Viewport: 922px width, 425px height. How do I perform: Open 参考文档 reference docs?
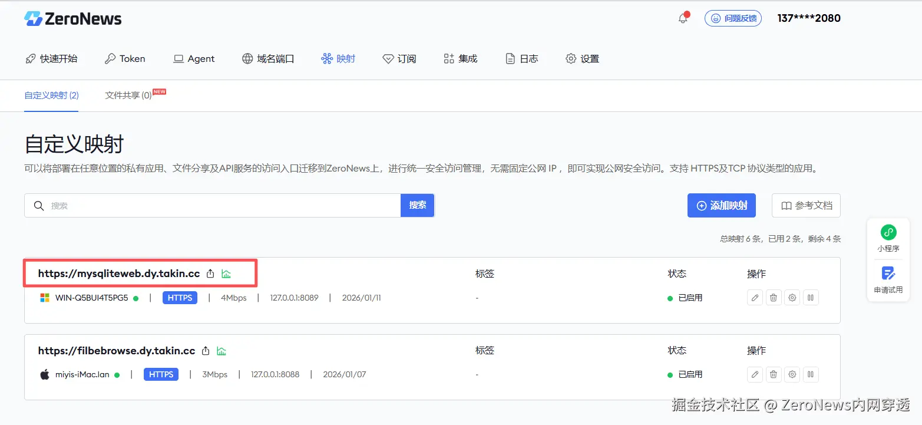point(806,206)
